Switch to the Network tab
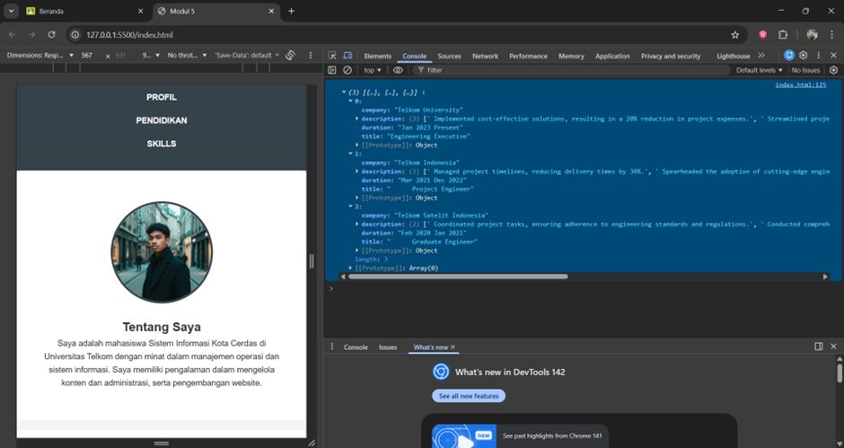The image size is (844, 448). (485, 56)
